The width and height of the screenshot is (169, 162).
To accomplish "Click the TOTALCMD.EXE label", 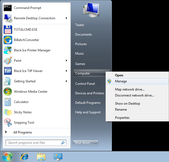I will [26, 30].
